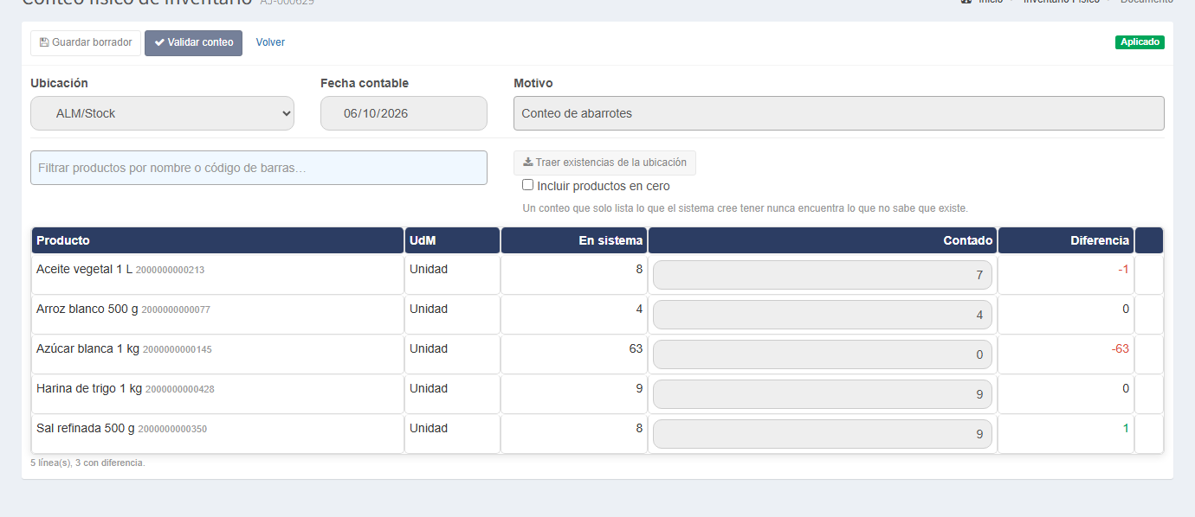1195x517 pixels.
Task: Click the checkmark icon on Validar conteo
Action: coord(159,42)
